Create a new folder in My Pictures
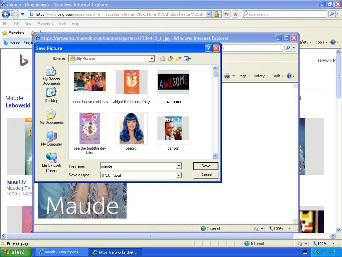 point(178,59)
